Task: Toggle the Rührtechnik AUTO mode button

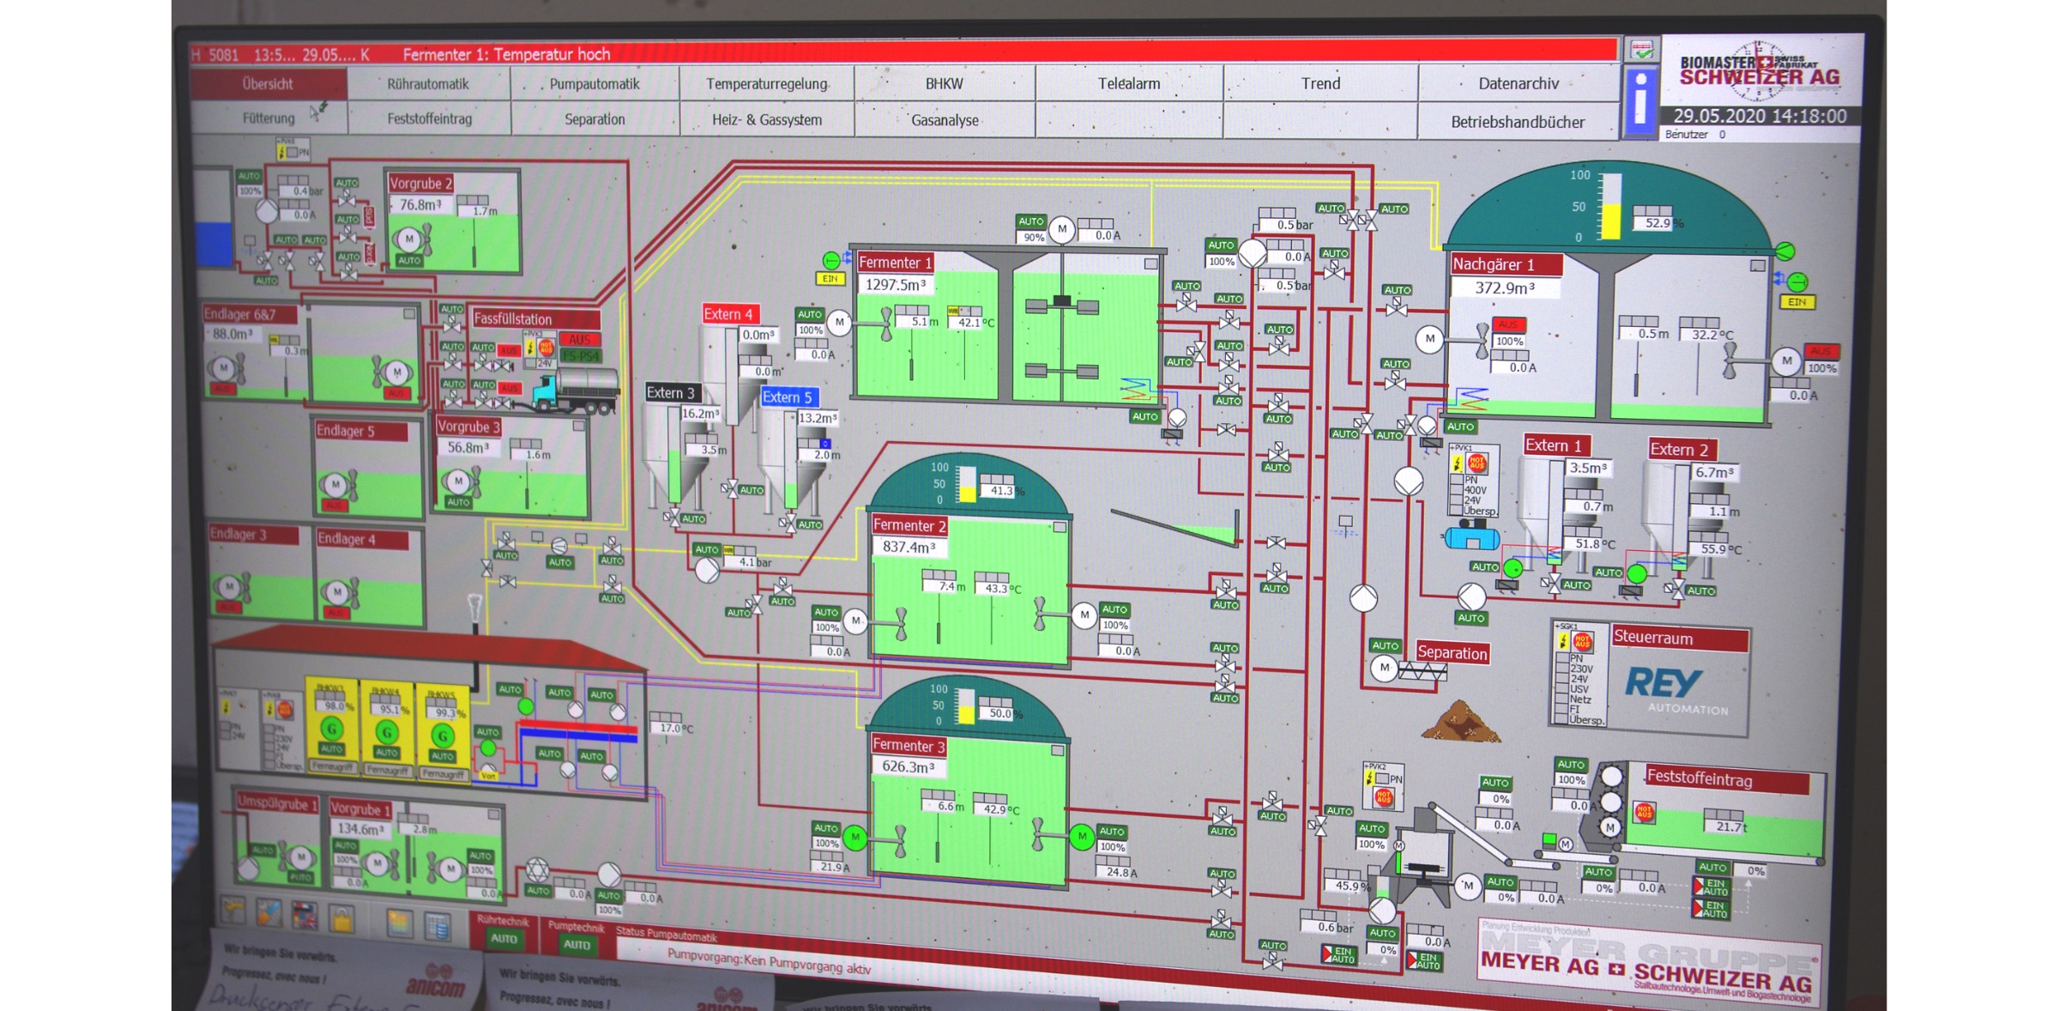Action: pyautogui.click(x=504, y=938)
